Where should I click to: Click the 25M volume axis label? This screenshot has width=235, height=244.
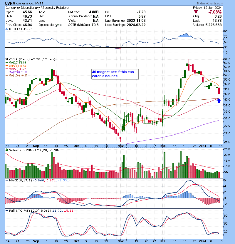[x=227, y=149]
